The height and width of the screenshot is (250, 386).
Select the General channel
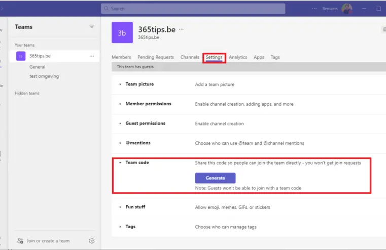(x=38, y=67)
